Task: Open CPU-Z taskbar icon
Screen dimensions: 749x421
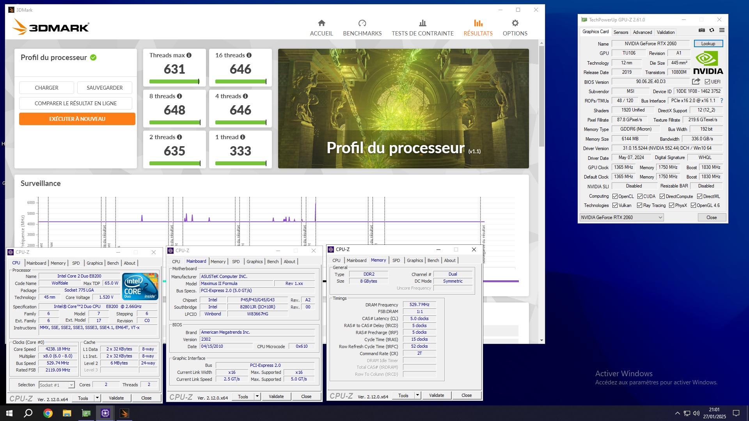Action: pyautogui.click(x=105, y=413)
